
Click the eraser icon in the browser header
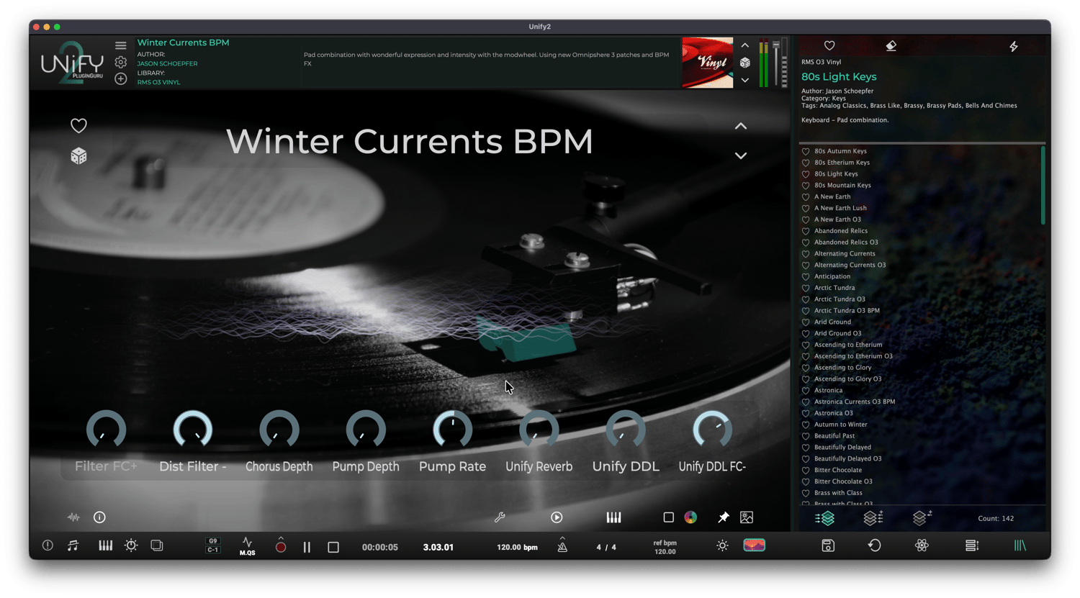(891, 46)
